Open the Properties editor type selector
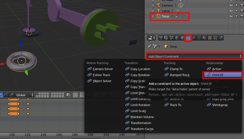The image size is (244, 139). [151, 38]
